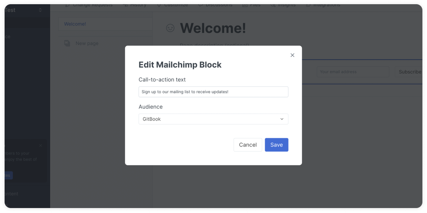Expand the space switcher chevrons beside Test
The image size is (427, 213).
(40, 10)
